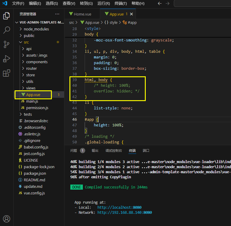Open the http://localhost:8080 link
The width and height of the screenshot is (231, 226).
(119, 207)
